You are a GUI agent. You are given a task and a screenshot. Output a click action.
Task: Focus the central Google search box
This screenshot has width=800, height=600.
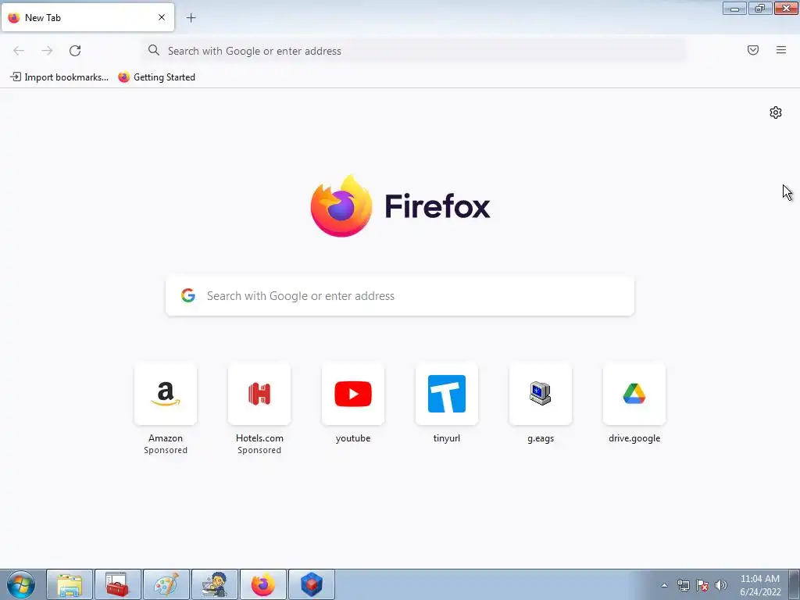[x=400, y=296]
